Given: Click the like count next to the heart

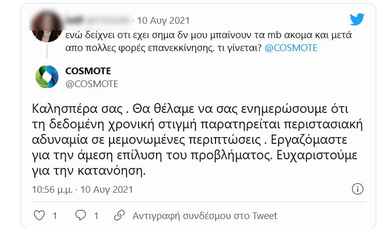Looking at the screenshot, I should (55, 215).
